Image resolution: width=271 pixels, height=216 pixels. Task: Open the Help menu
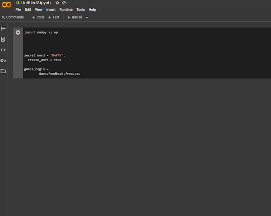(x=92, y=10)
